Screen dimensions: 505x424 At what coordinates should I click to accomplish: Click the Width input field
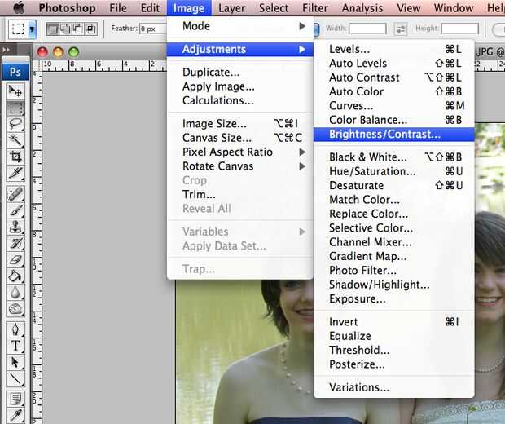(x=367, y=29)
